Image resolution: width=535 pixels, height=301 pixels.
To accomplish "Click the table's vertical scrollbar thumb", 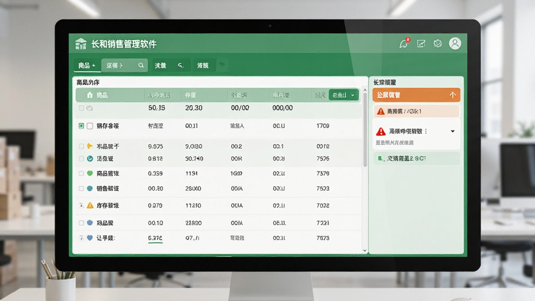I will click(365, 130).
